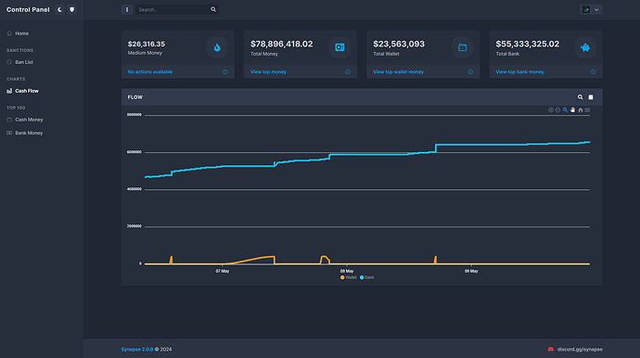The width and height of the screenshot is (640, 358).
Task: Toggle Bank series in chart legend
Action: click(367, 277)
